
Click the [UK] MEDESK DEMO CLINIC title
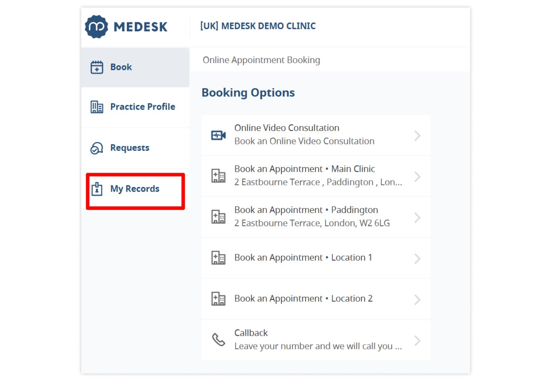(x=258, y=26)
